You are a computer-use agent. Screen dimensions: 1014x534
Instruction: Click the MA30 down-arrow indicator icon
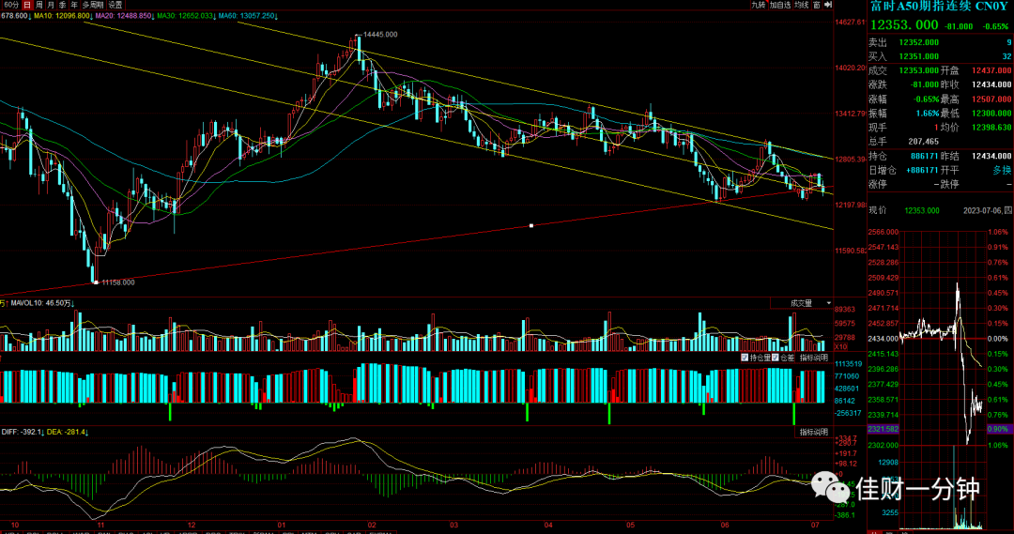[x=215, y=16]
